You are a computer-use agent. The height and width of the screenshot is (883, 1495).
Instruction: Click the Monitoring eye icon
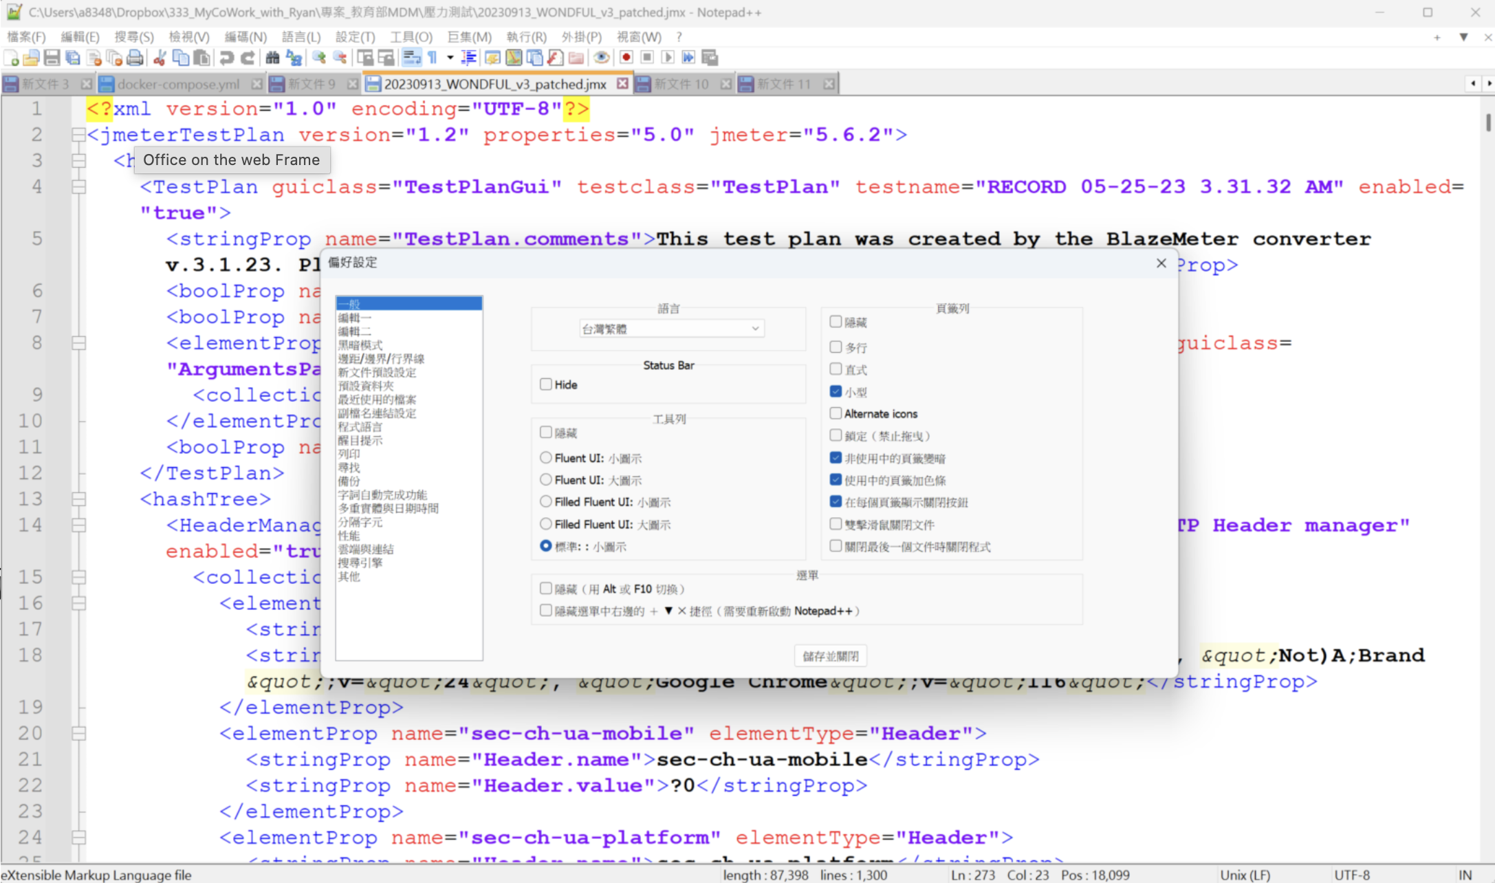tap(601, 58)
